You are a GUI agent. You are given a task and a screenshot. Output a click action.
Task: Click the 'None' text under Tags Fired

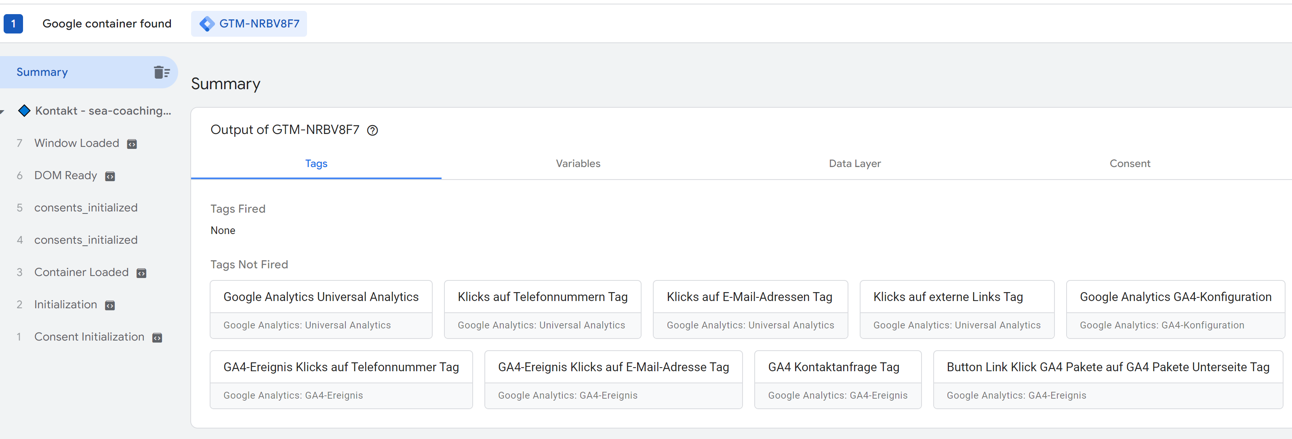point(223,230)
